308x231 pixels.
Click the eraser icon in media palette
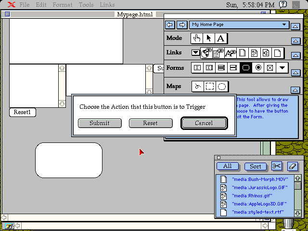[x=293, y=167]
